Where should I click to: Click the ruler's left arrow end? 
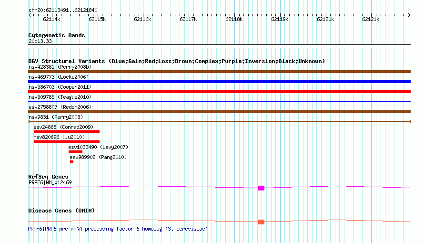30,15
